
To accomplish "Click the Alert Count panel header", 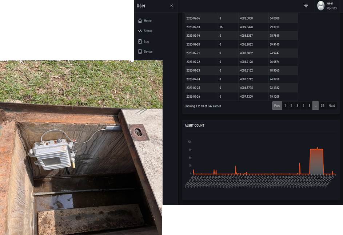I will [x=195, y=125].
